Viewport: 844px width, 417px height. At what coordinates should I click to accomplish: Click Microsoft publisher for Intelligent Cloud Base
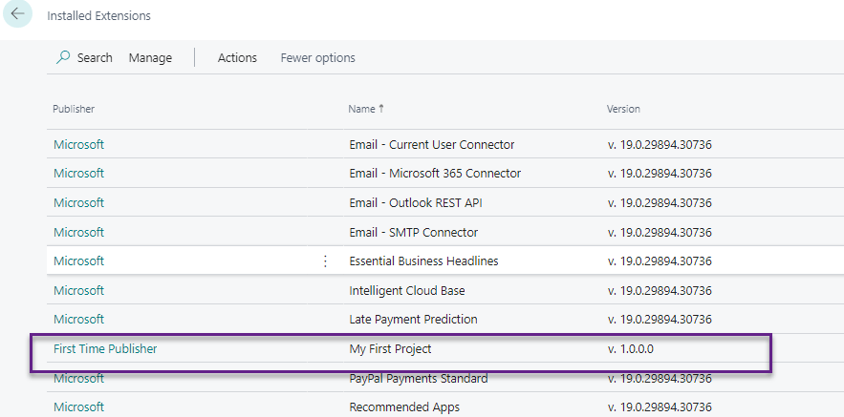point(78,291)
